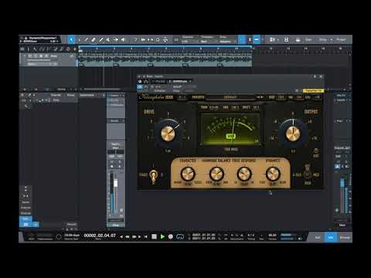Click the VU meter display
The image size is (371, 278).
[x=230, y=129]
